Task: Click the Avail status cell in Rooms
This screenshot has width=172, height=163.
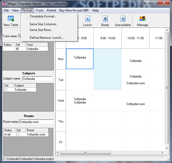Action: pos(9,134)
